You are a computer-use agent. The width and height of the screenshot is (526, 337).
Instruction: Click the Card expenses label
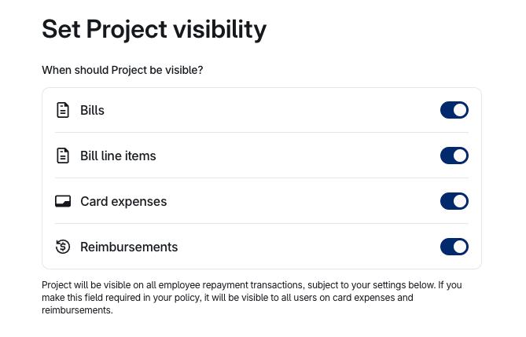[x=123, y=202]
